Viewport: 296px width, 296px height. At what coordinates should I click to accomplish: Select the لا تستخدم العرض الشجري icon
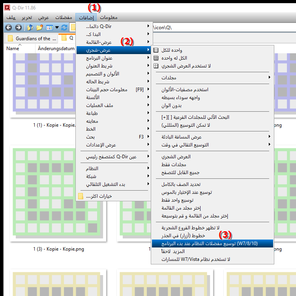click(156, 66)
